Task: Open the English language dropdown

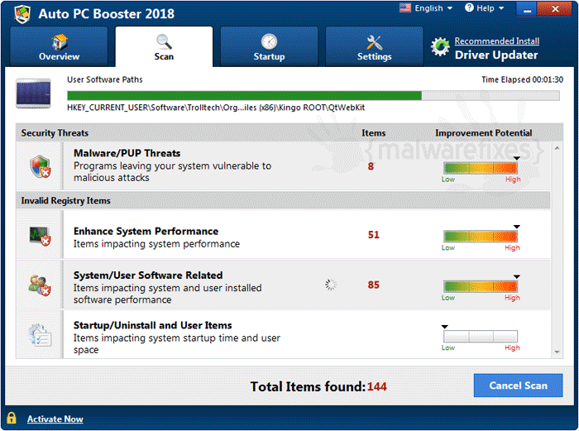Action: pos(433,8)
